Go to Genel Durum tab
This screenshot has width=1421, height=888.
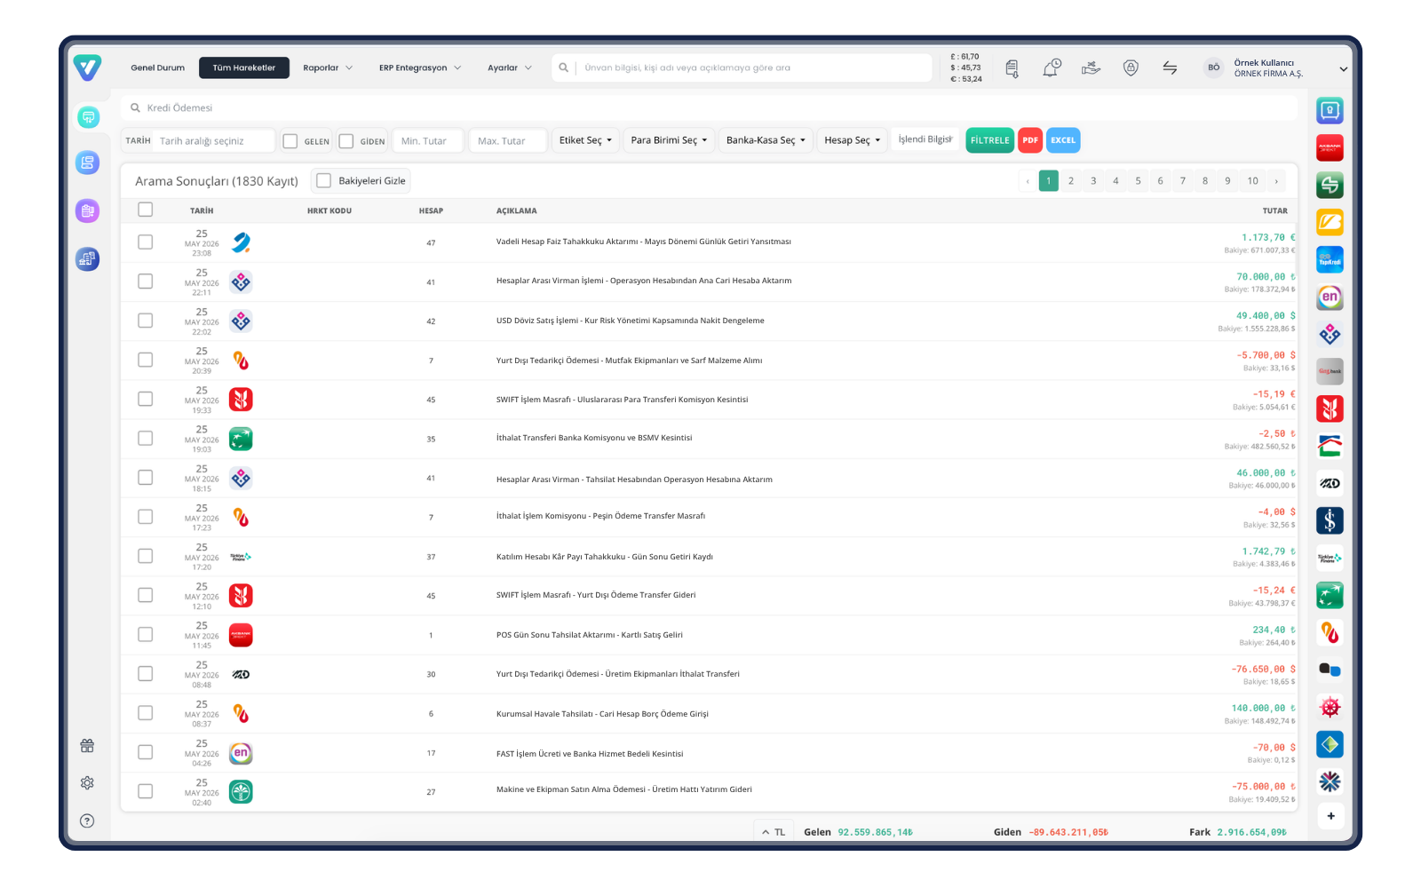(x=158, y=67)
